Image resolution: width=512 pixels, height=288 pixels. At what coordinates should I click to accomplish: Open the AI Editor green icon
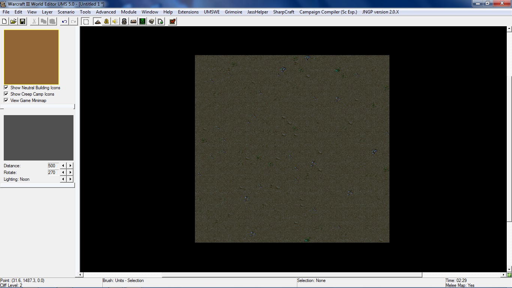[x=142, y=21]
